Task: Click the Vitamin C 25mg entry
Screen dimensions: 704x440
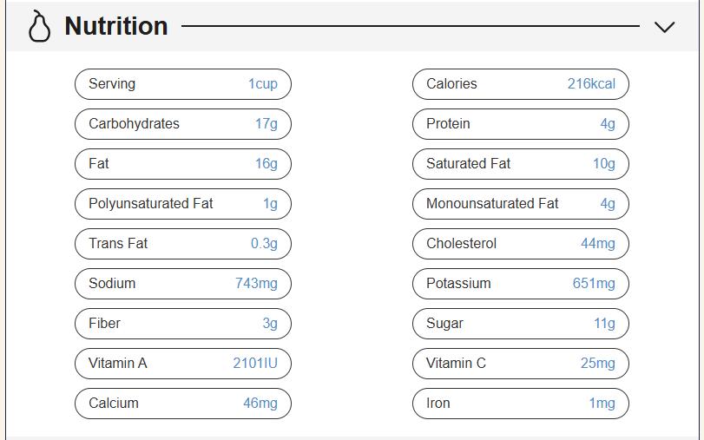Action: (520, 364)
